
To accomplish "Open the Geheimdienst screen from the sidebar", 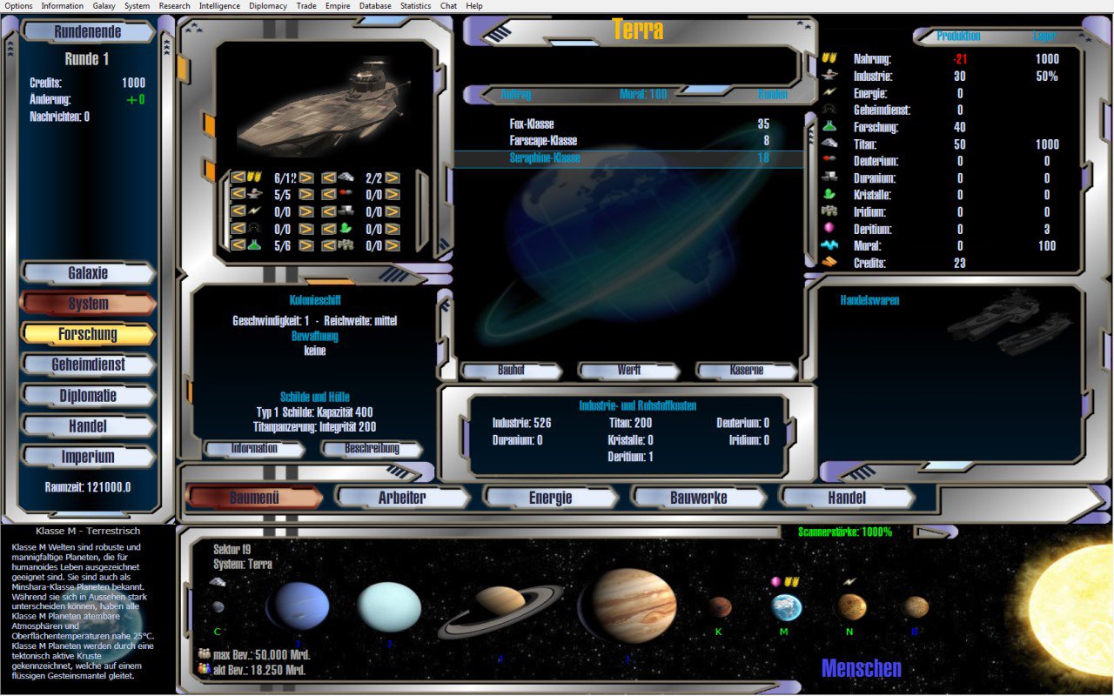I will coord(88,365).
